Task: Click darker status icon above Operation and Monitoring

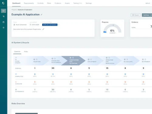Action: [x=107, y=58]
